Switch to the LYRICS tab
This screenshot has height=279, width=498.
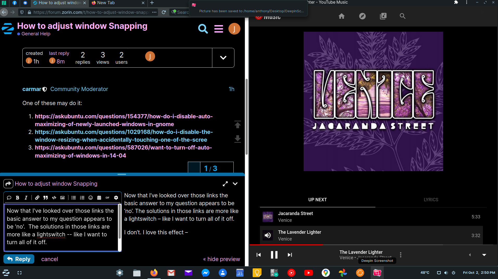[431, 200]
